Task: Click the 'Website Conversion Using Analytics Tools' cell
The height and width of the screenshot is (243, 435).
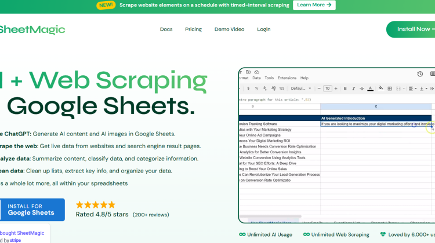Action: point(280,158)
